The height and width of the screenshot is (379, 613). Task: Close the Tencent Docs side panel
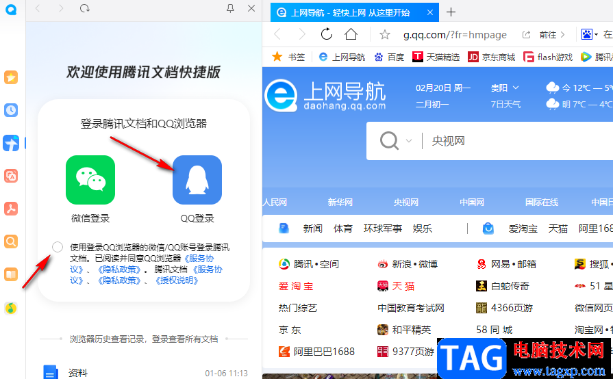coord(251,8)
